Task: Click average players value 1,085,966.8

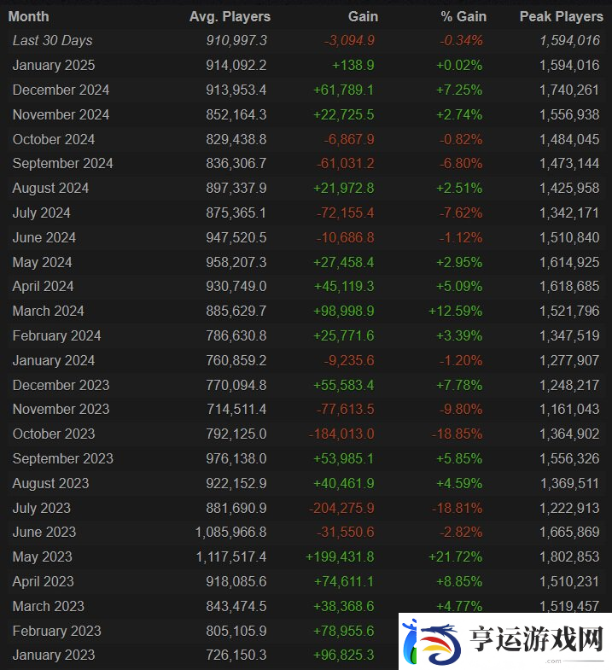Action: (231, 533)
